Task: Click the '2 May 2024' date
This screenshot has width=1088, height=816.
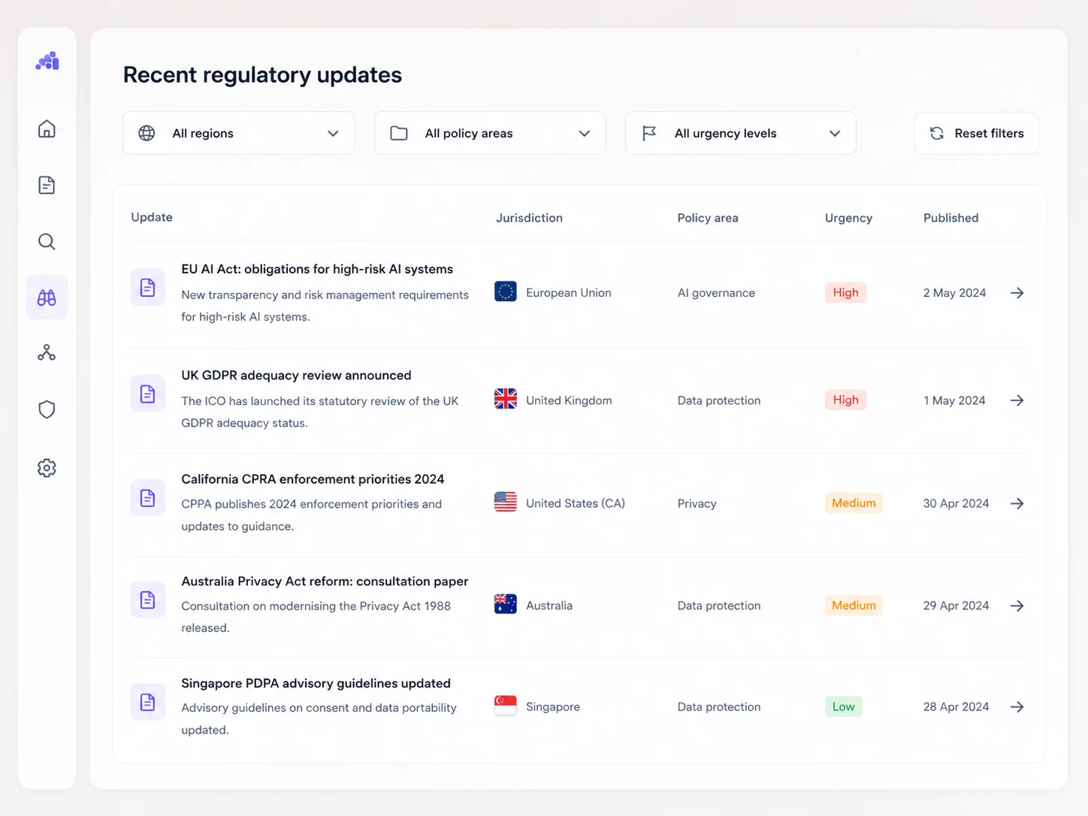Action: [x=954, y=293]
